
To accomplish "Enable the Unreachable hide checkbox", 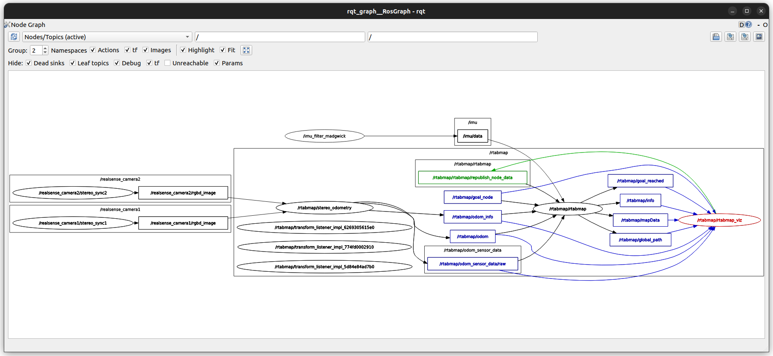I will (167, 63).
